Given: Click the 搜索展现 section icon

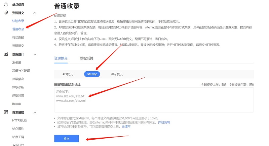Looking at the screenshot, I should point(6,112).
